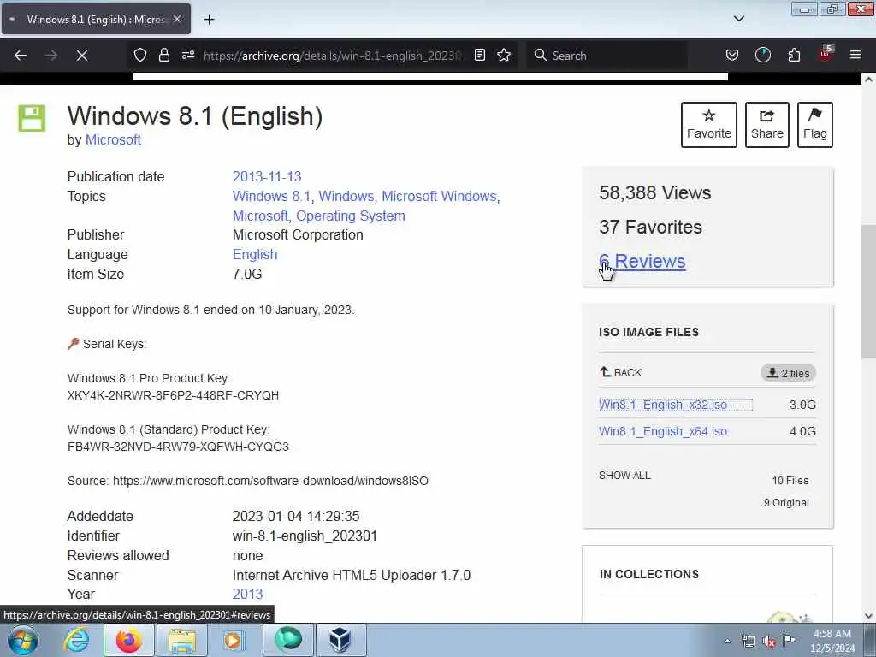
Task: Select the Windows 8.1 (English) browser tab
Action: (x=96, y=19)
